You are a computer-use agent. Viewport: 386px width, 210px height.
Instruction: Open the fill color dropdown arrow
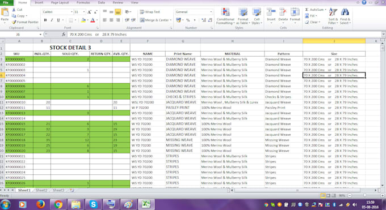tap(87, 20)
